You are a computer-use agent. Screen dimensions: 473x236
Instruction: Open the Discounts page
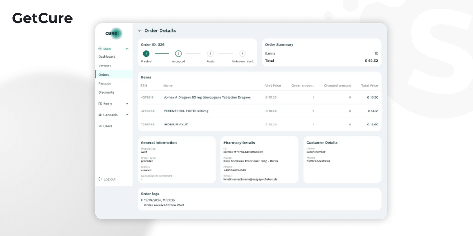pyautogui.click(x=106, y=92)
